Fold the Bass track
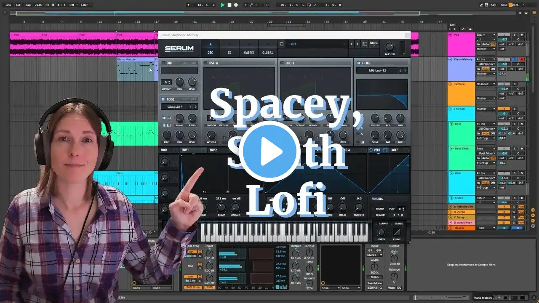The image size is (539, 303). click(451, 124)
